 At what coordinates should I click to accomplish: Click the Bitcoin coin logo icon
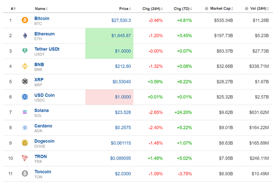pos(24,20)
